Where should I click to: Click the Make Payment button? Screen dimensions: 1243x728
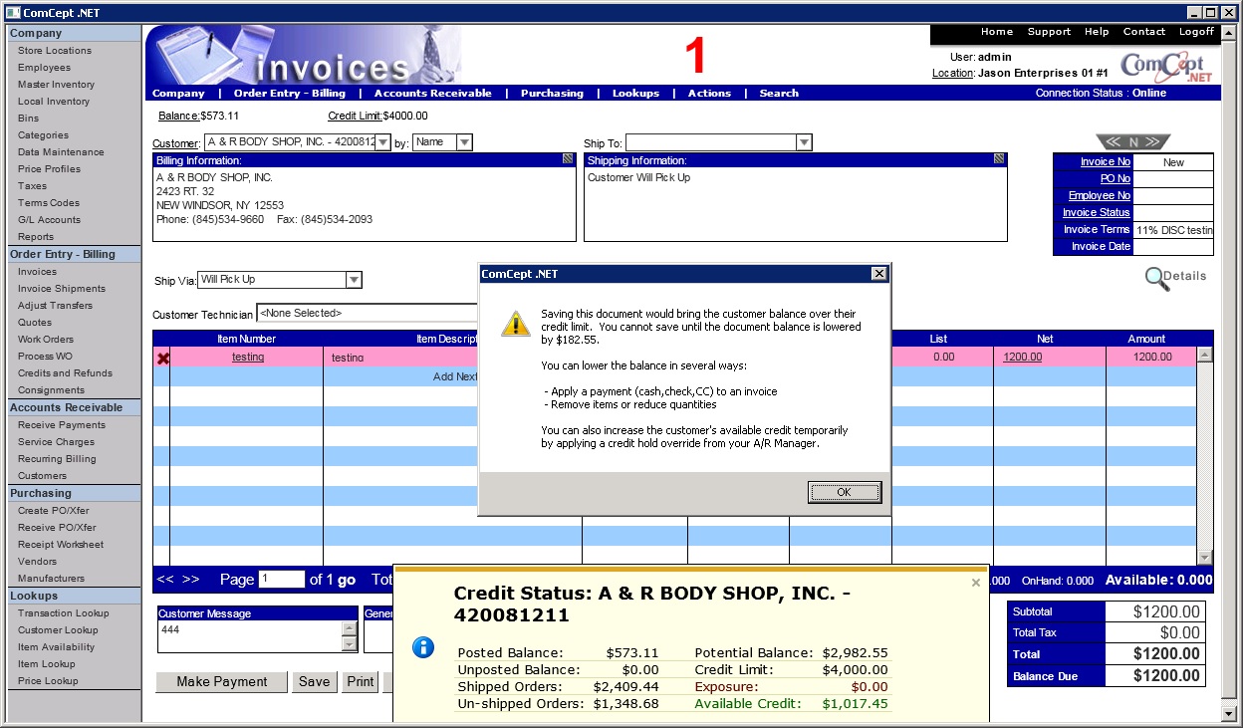pos(221,682)
